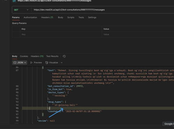The width and height of the screenshot is (174, 129).
Task: Click the "is_from_bot" key on line 89
Action: click(x=56, y=89)
